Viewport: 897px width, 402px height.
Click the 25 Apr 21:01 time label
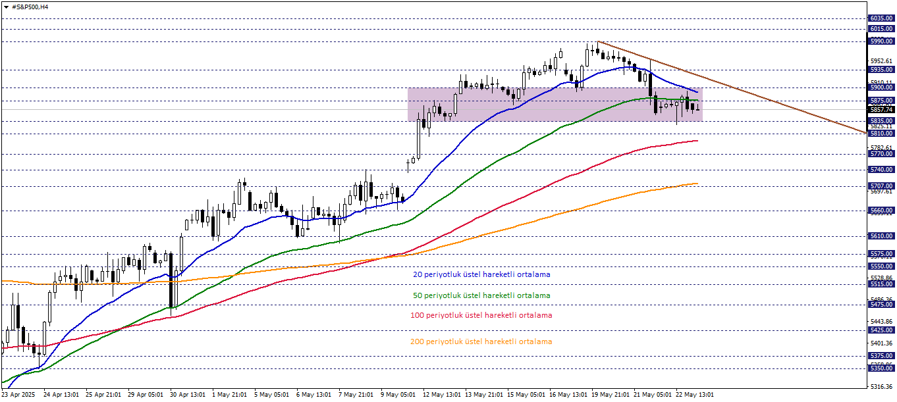click(103, 395)
